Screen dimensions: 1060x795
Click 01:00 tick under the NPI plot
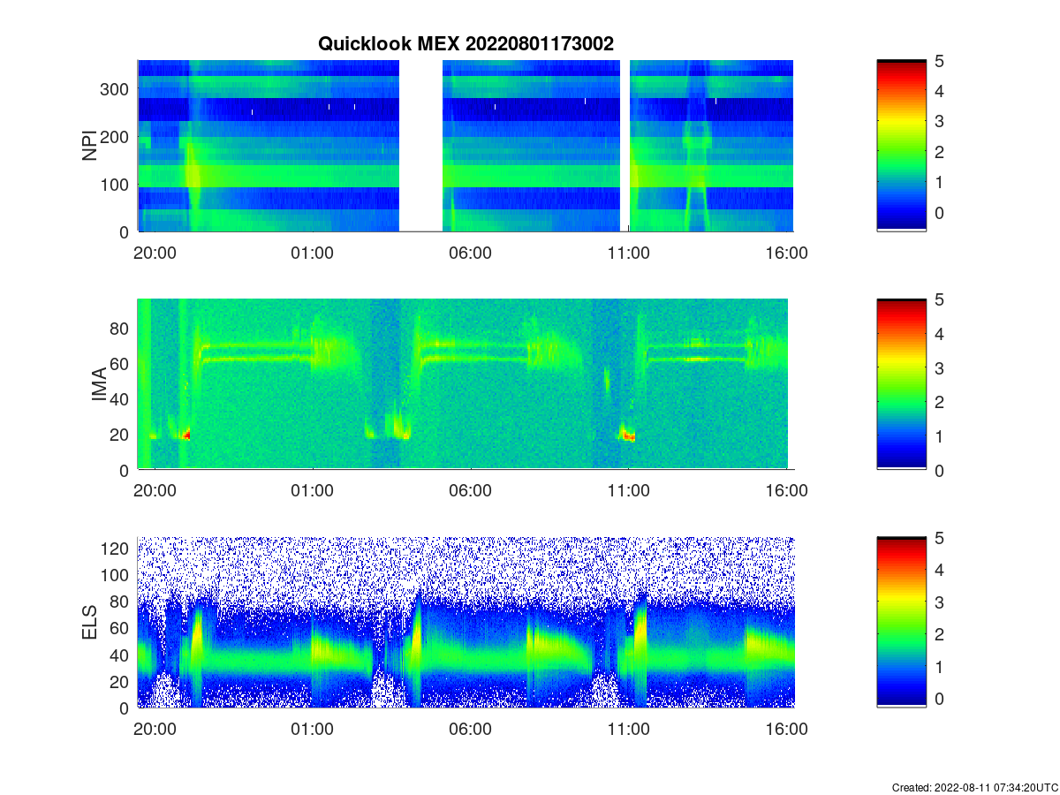(x=313, y=253)
